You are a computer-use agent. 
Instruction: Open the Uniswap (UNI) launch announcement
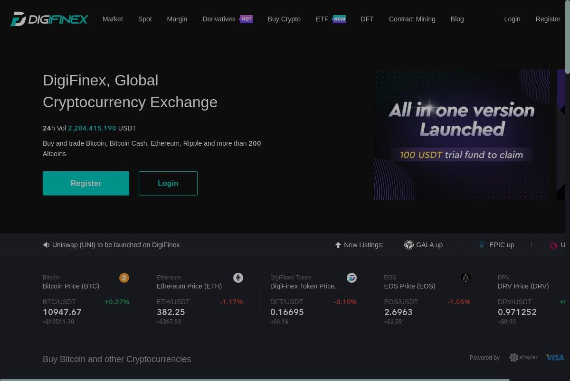point(116,245)
